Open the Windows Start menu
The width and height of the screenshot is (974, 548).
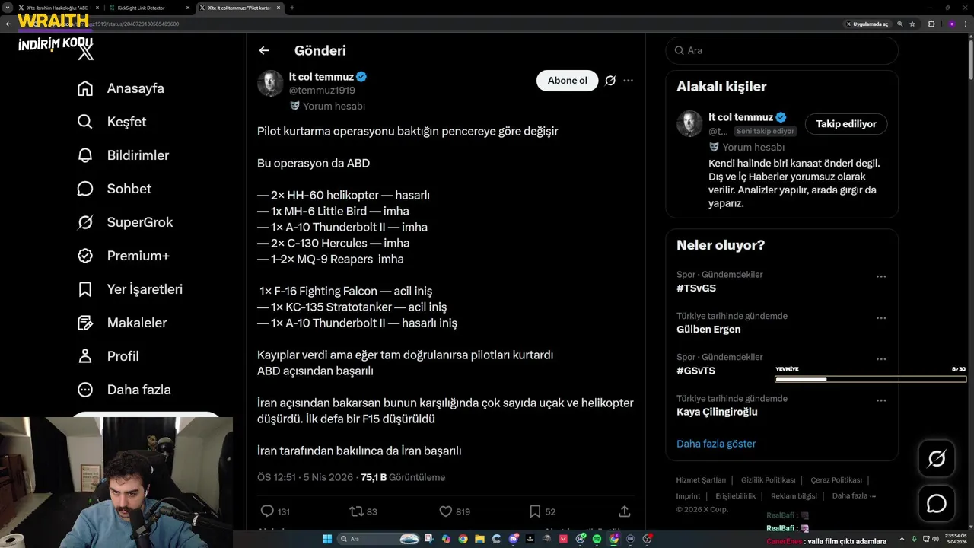click(327, 539)
